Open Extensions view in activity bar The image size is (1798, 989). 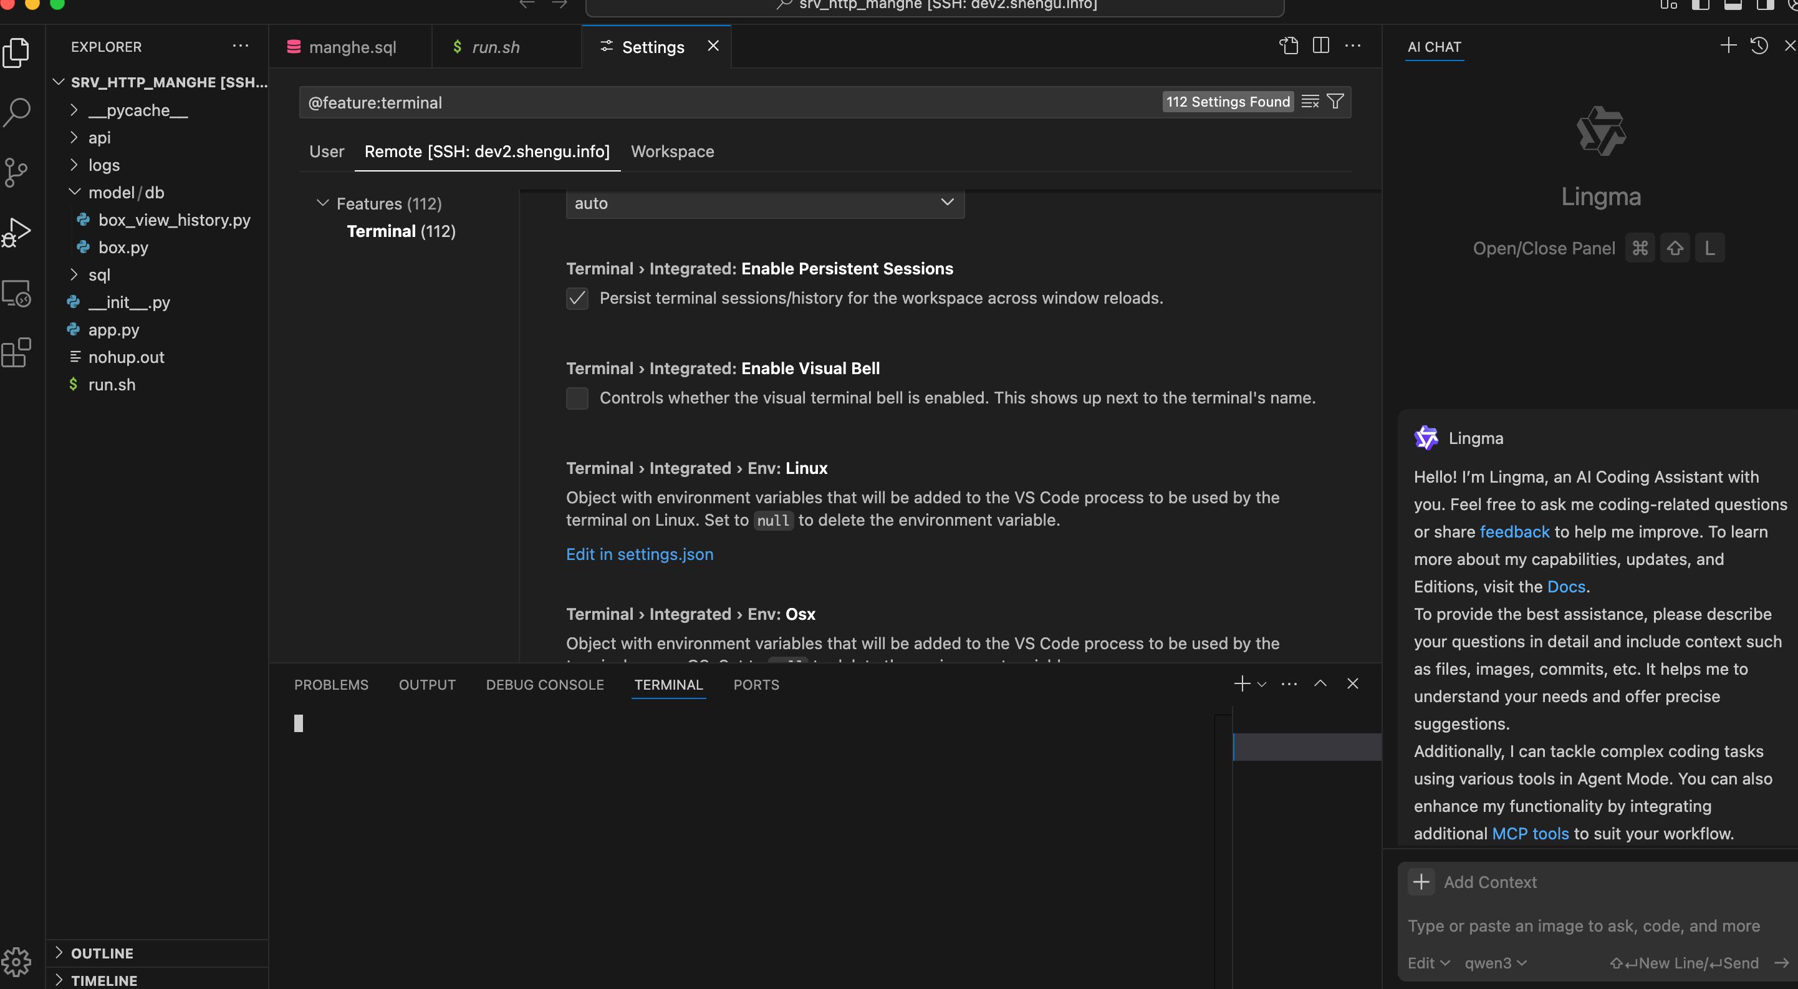tap(17, 352)
